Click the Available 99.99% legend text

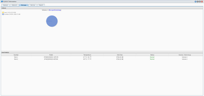[12, 14]
